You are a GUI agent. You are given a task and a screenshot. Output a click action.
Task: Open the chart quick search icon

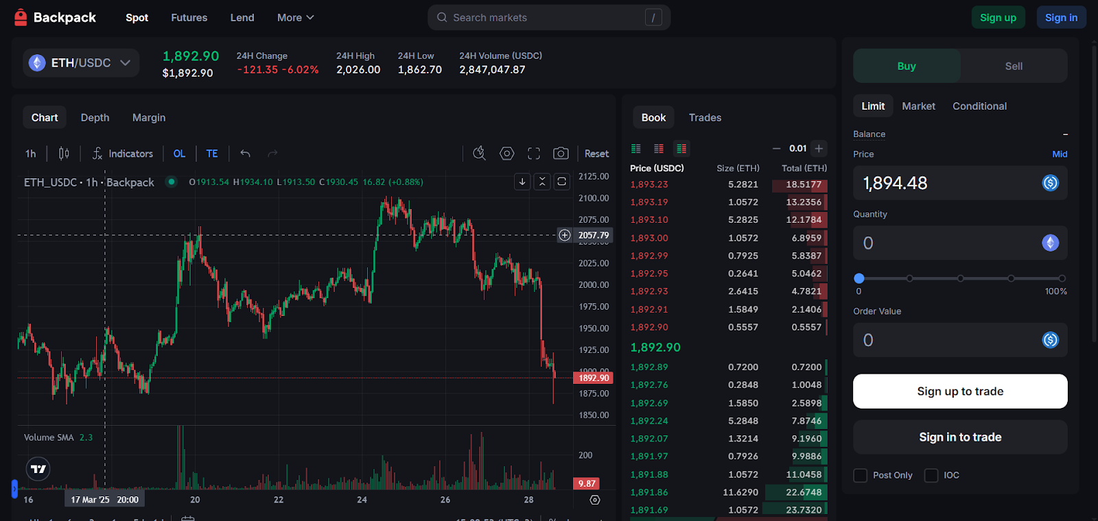tap(480, 154)
